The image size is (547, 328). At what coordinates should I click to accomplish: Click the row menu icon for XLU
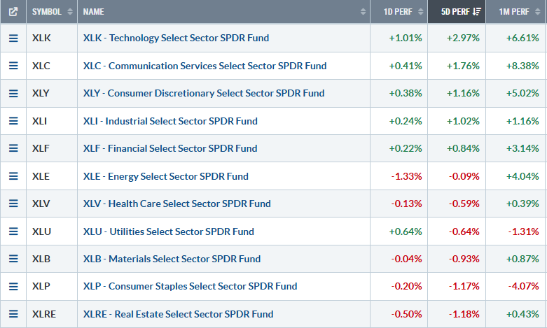(13, 231)
